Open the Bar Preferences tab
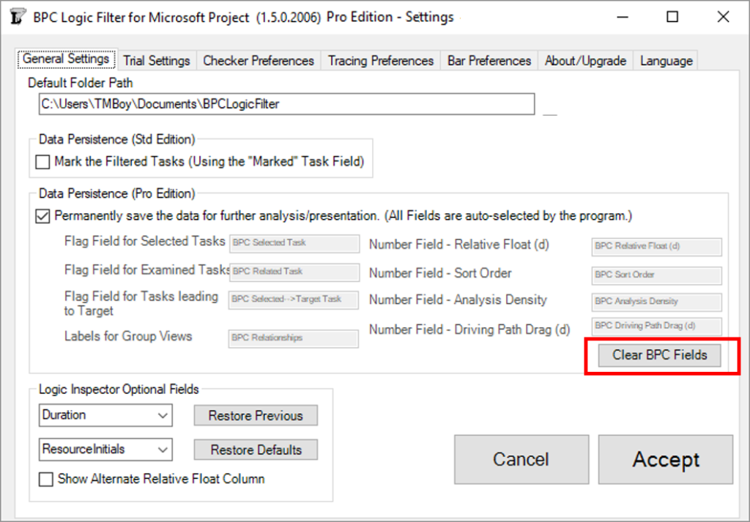750x522 pixels. [x=489, y=61]
